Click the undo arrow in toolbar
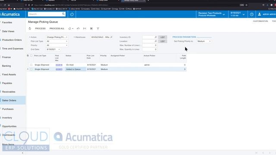276x155 pixels. [x=78, y=28]
